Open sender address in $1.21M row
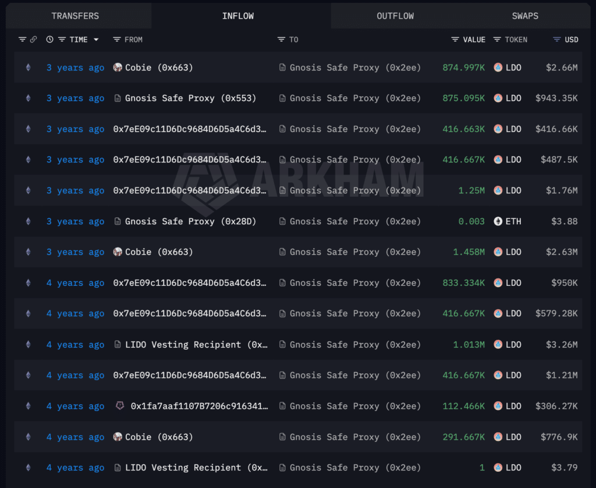Screen dimensions: 596x488 (x=190, y=376)
